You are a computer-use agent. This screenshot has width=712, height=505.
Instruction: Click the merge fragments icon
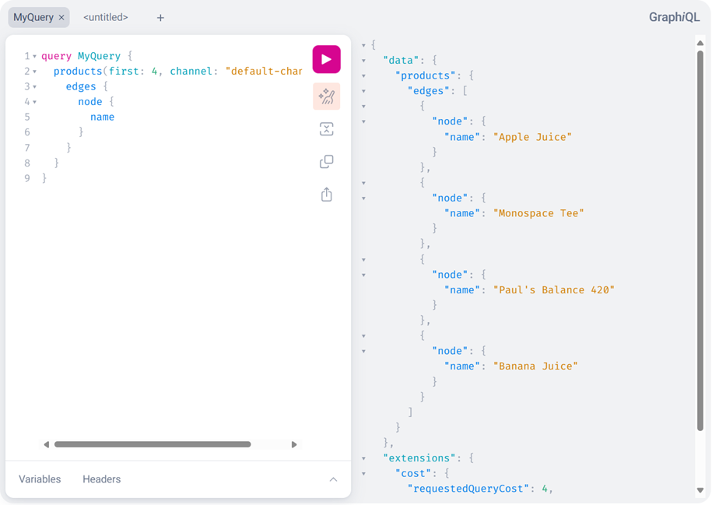click(x=326, y=129)
